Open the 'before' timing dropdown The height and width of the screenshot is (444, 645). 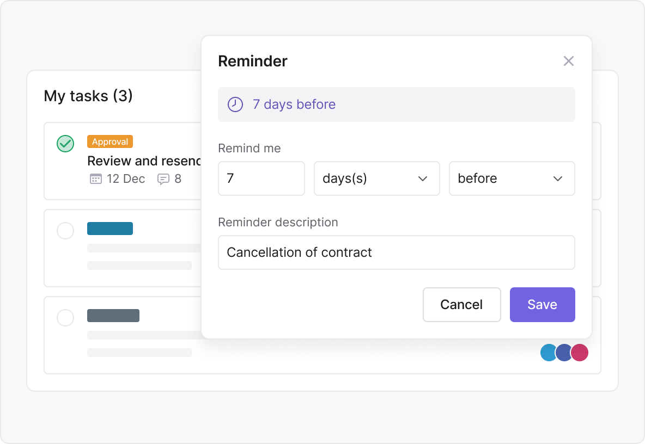click(x=512, y=178)
